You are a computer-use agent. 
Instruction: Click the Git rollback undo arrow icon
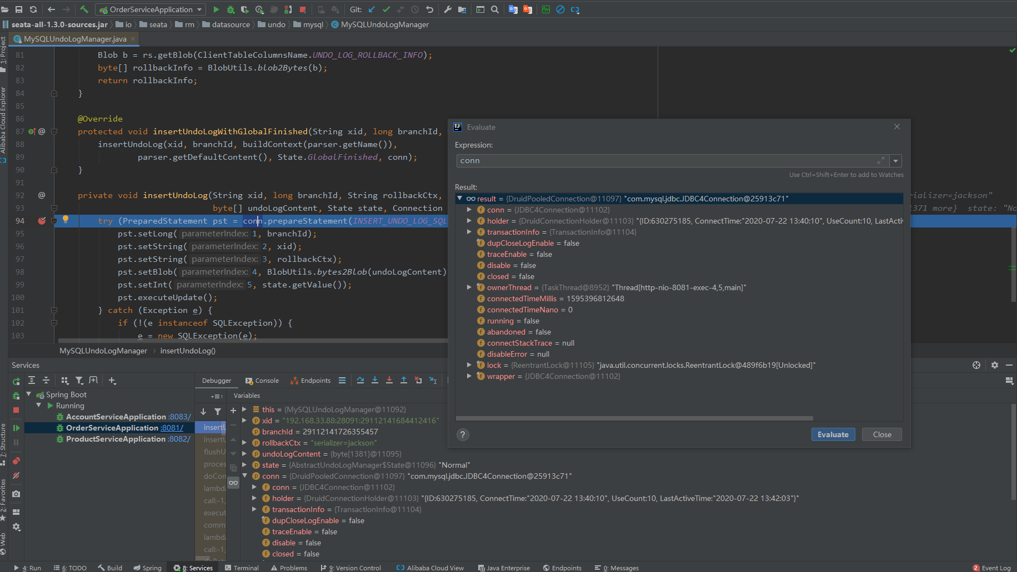(429, 9)
